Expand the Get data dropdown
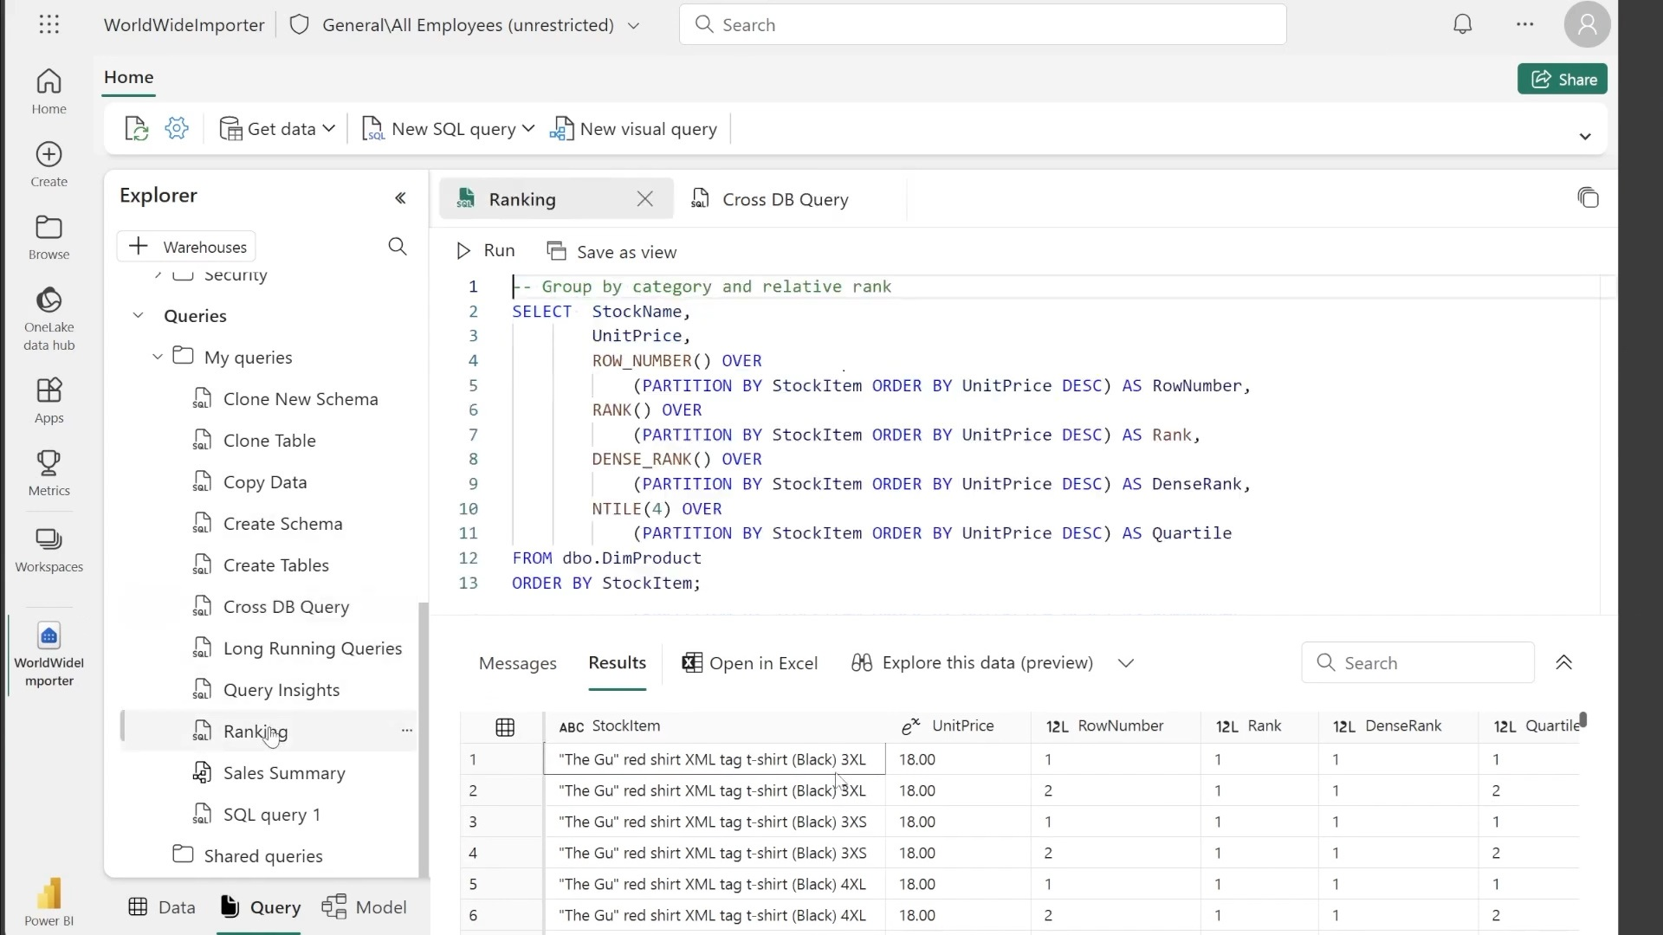 click(x=327, y=128)
